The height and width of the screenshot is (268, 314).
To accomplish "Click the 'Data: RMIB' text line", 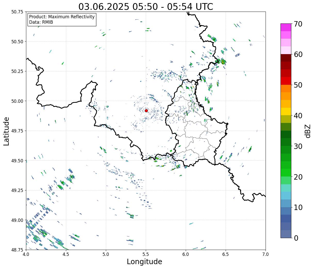I will (x=41, y=22).
